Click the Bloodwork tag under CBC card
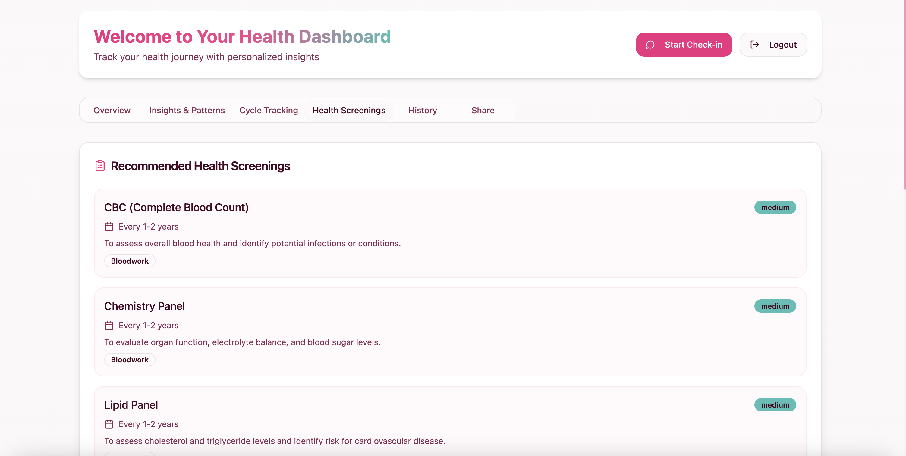The height and width of the screenshot is (456, 906). point(129,261)
